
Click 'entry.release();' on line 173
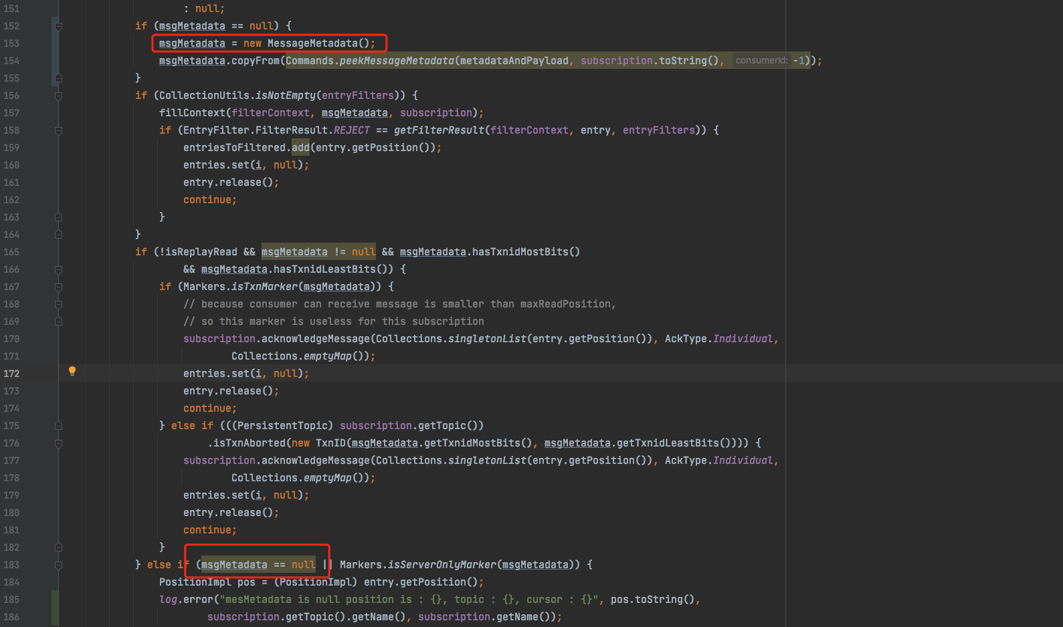tap(231, 391)
